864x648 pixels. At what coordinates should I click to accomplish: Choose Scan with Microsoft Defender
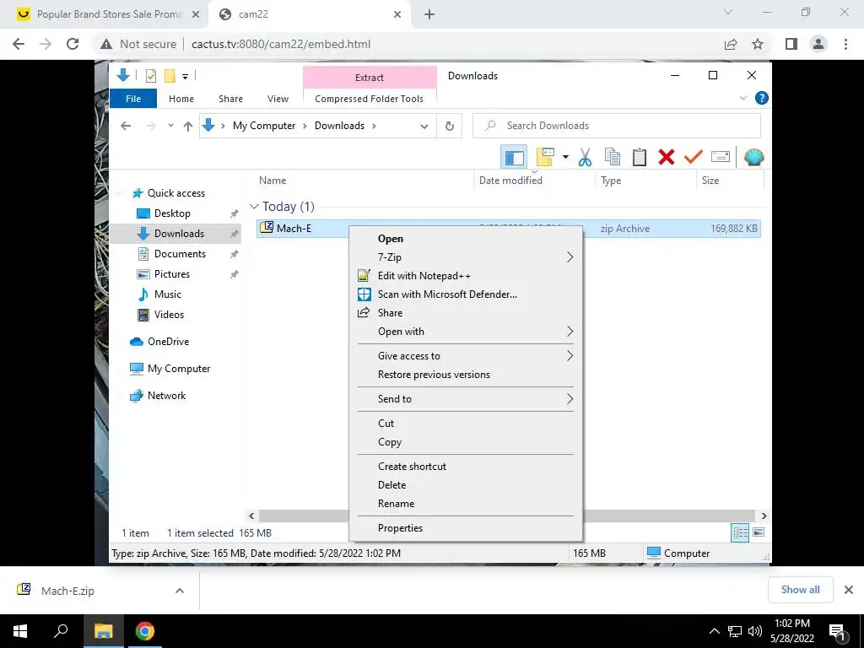[466, 294]
